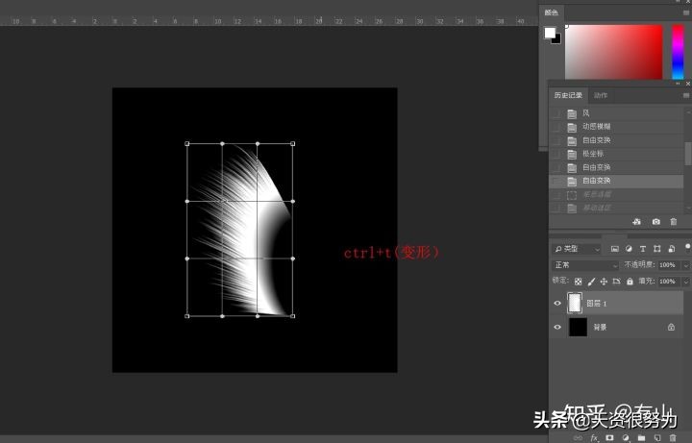
Task: Delete current state in the History panel
Action: (674, 221)
